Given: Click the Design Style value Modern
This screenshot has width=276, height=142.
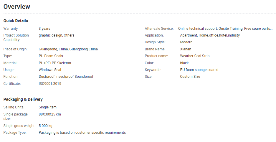Looking at the screenshot, I should pos(186,42).
